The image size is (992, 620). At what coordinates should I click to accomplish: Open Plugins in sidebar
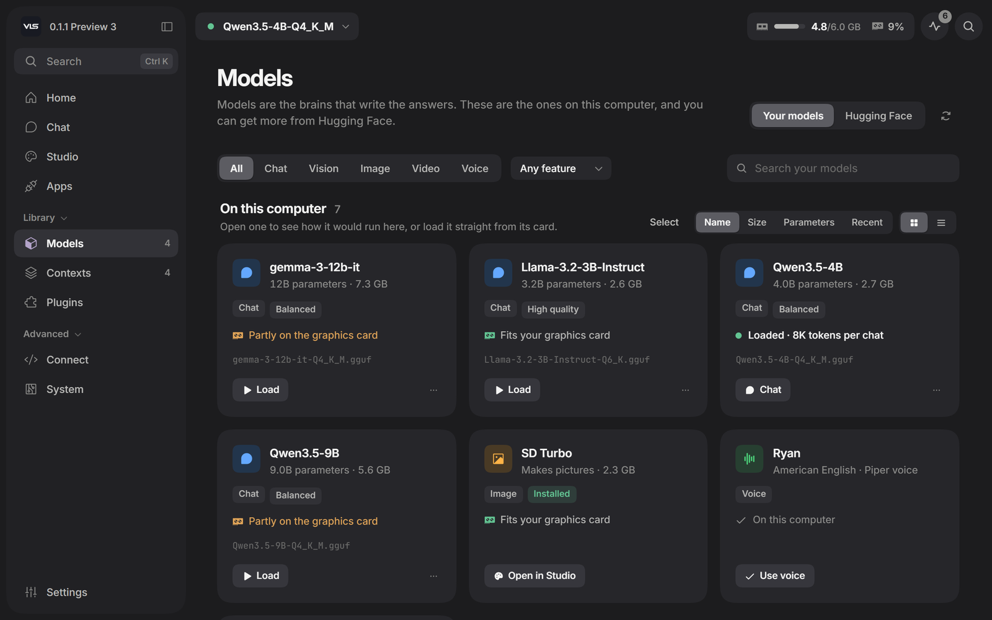96,303
